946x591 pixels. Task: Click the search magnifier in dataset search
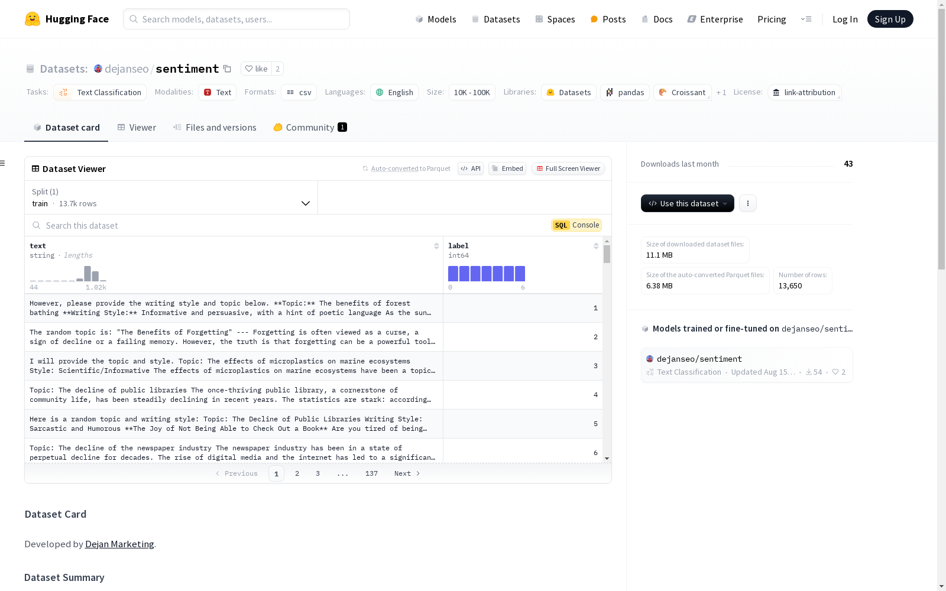37,225
